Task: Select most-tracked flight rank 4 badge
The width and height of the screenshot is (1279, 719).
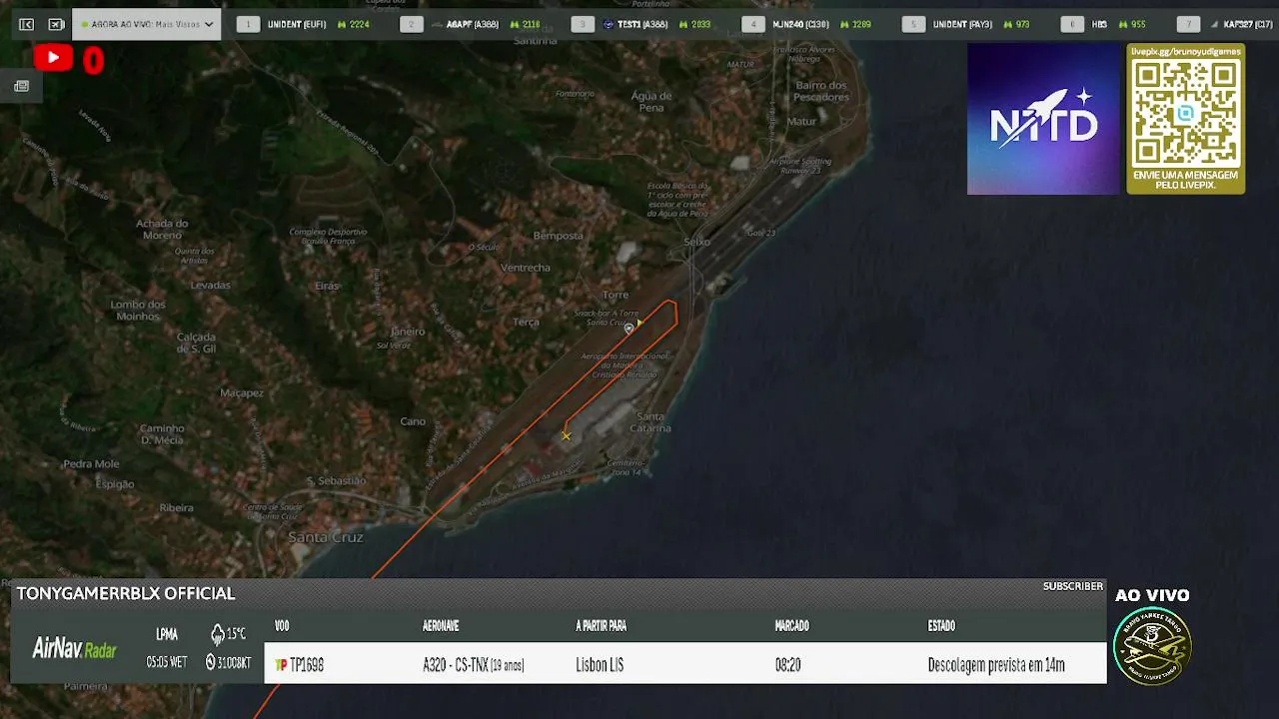Action: click(x=753, y=24)
